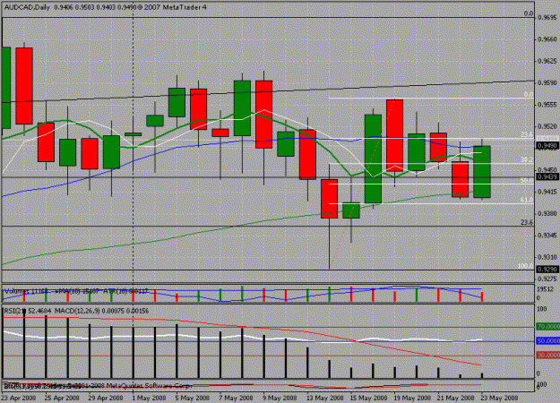Screen dimensions: 560x403
Task: Select the large red candle above 9 May 2008
Action: [264, 115]
